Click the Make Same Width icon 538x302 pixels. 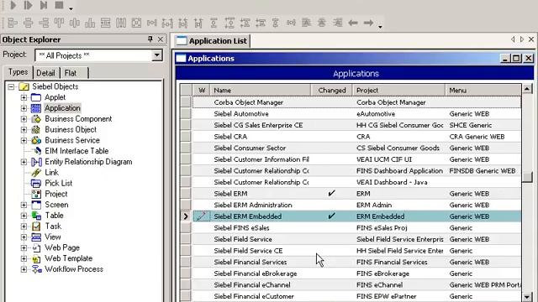click(x=105, y=23)
